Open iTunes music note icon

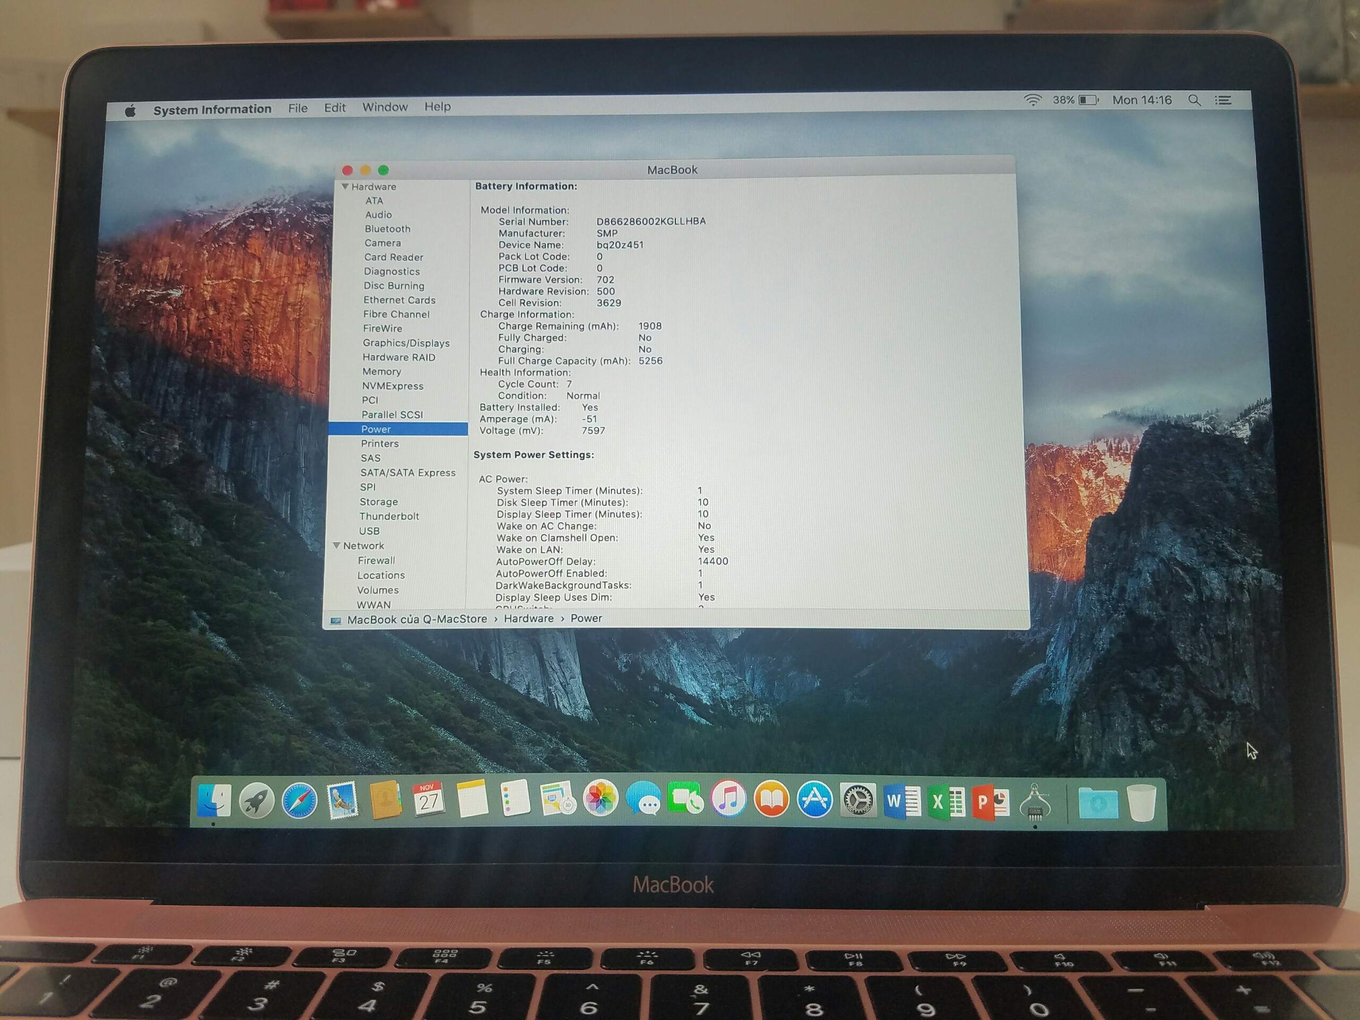click(x=728, y=798)
